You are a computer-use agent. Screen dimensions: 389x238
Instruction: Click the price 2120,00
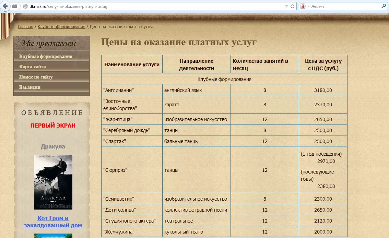pos(323,221)
